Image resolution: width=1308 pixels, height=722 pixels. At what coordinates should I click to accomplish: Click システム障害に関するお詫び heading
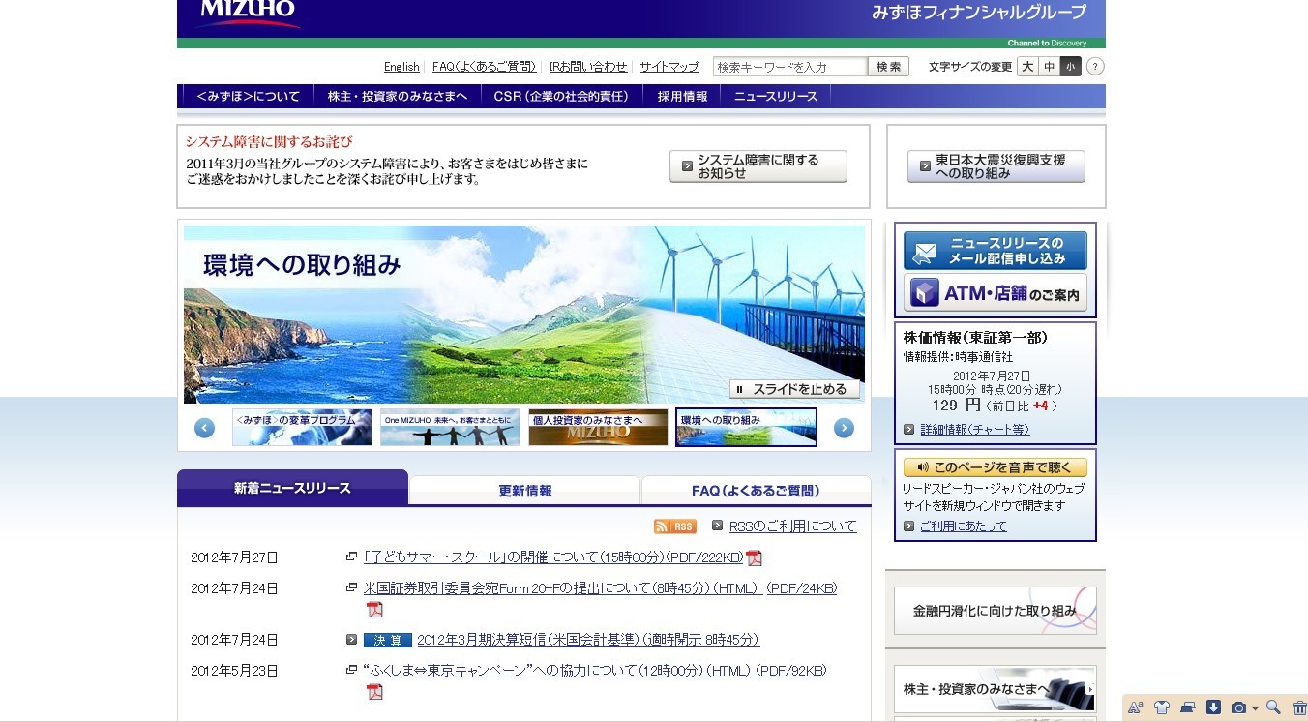(x=269, y=141)
